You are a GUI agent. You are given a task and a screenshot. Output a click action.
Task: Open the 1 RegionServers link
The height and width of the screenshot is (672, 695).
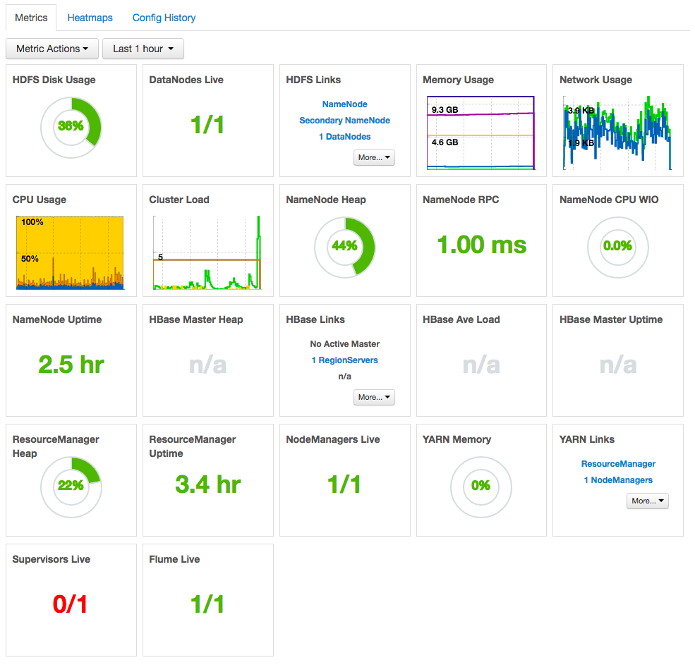coord(344,360)
